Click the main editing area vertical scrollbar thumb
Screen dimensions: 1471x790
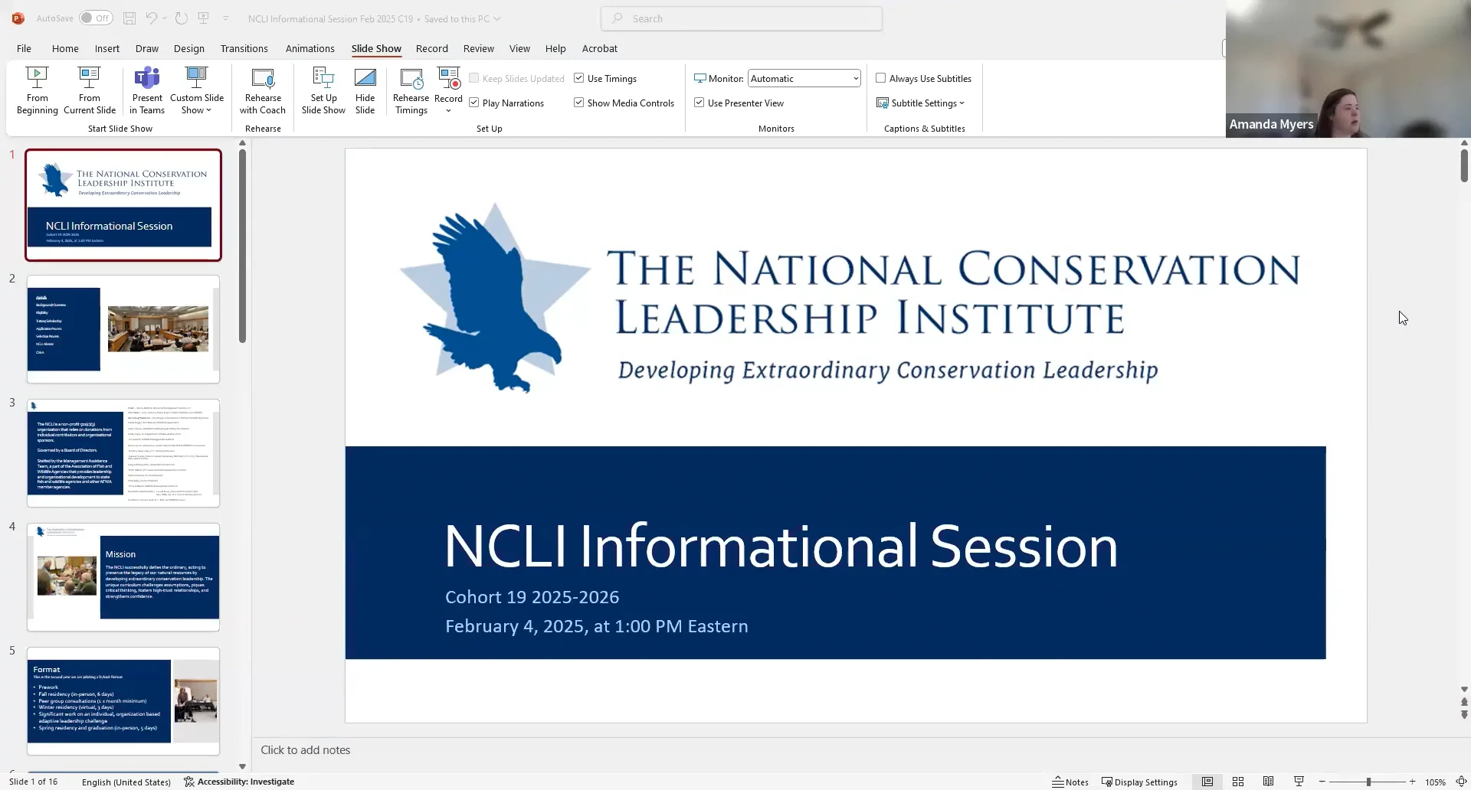coord(1464,165)
